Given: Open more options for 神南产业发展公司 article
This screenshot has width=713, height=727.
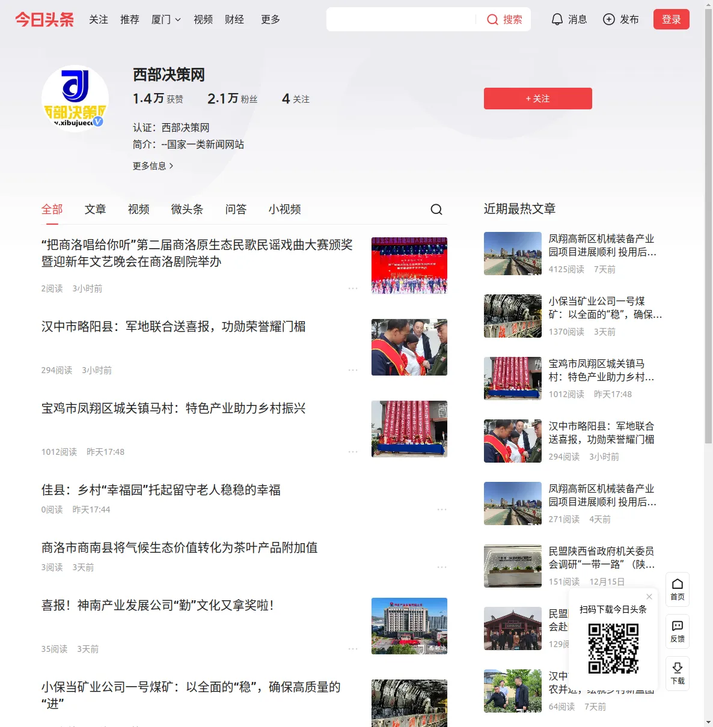Looking at the screenshot, I should tap(353, 649).
